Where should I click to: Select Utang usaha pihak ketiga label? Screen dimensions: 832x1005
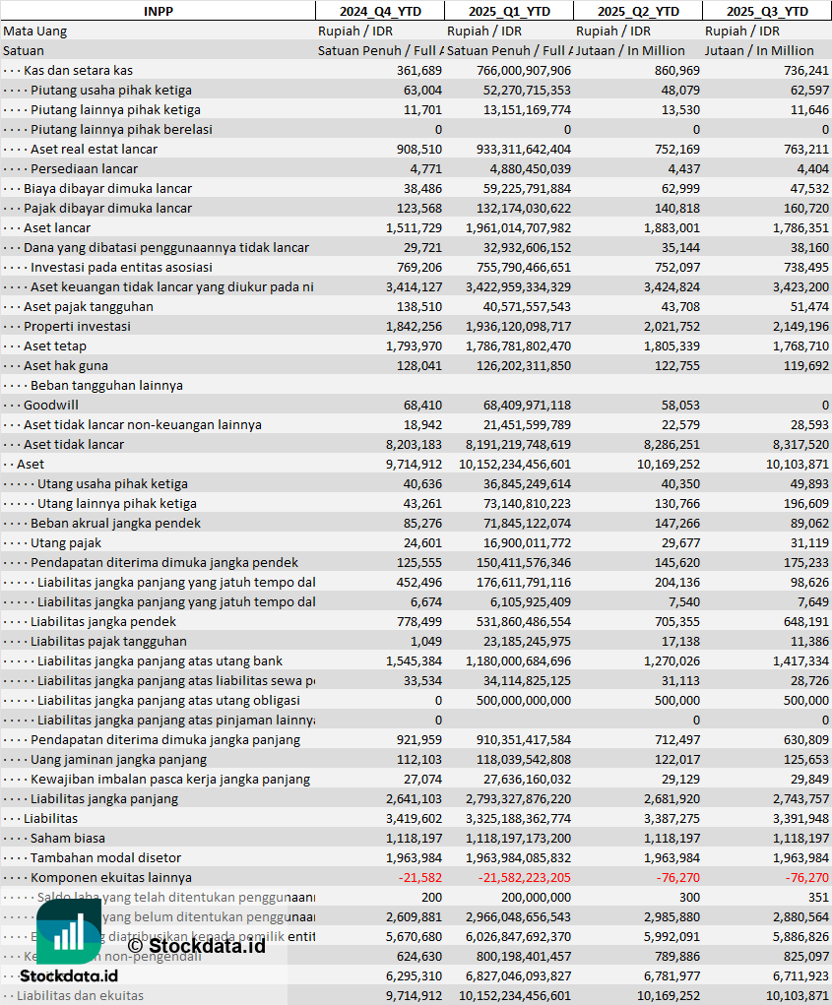tap(113, 484)
